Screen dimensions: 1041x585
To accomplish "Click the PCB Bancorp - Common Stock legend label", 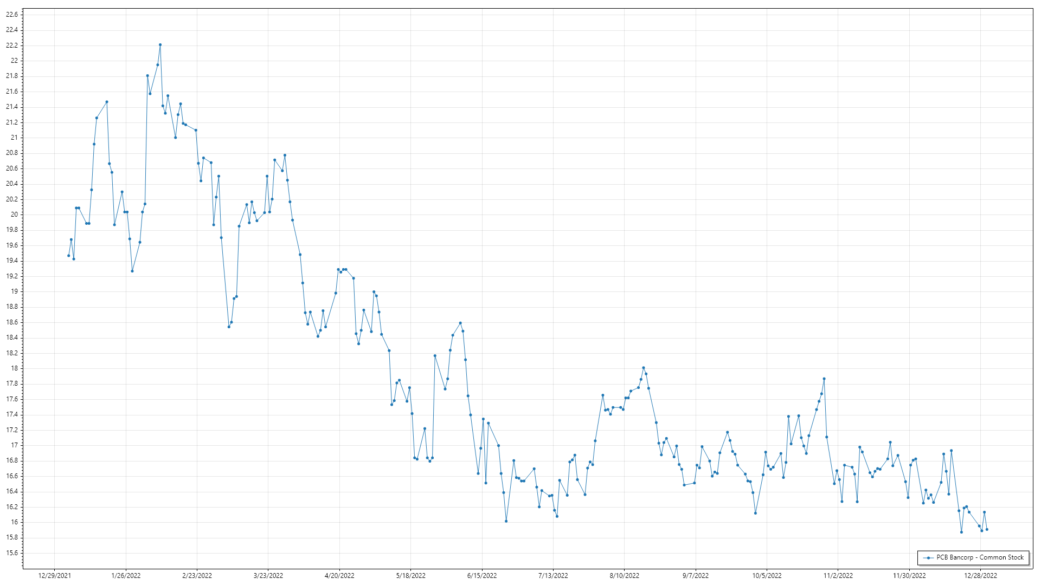I will tap(980, 557).
